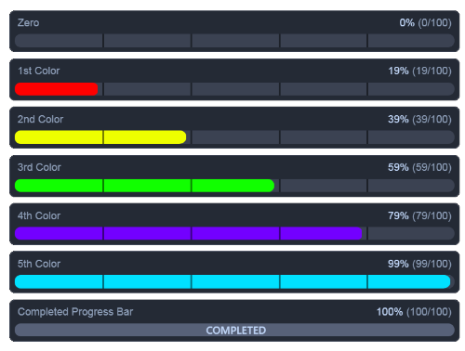Click the COMPLETED progress bar

(234, 330)
